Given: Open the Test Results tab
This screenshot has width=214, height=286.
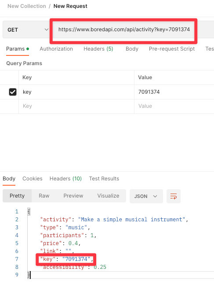Looking at the screenshot, I should pyautogui.click(x=104, y=179).
